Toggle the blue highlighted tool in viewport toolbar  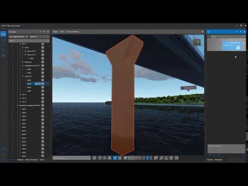(115, 158)
